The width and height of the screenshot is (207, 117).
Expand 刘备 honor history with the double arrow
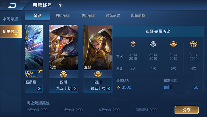[x=74, y=88]
